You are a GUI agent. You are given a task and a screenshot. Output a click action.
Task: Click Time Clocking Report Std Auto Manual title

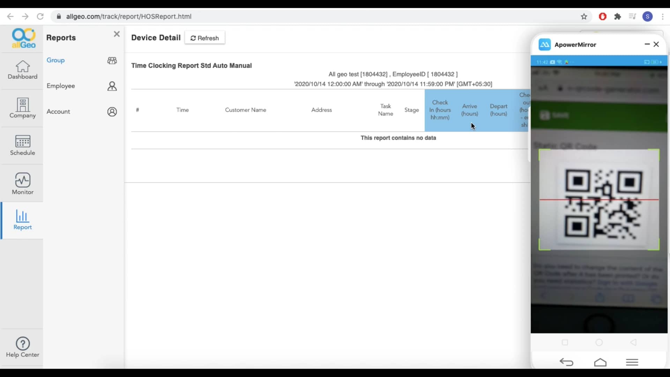192,66
